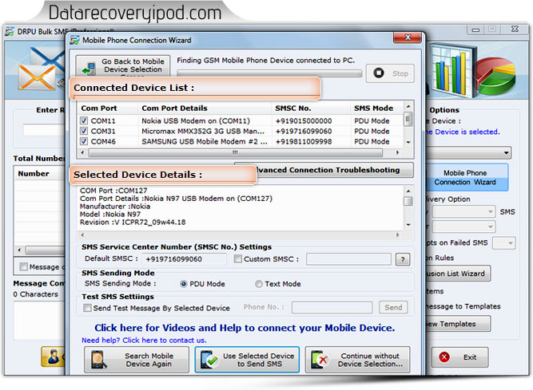Screen dimensions: 533x390
Task: Click the device list horizontal scrollbar thumb
Action: tap(235, 152)
